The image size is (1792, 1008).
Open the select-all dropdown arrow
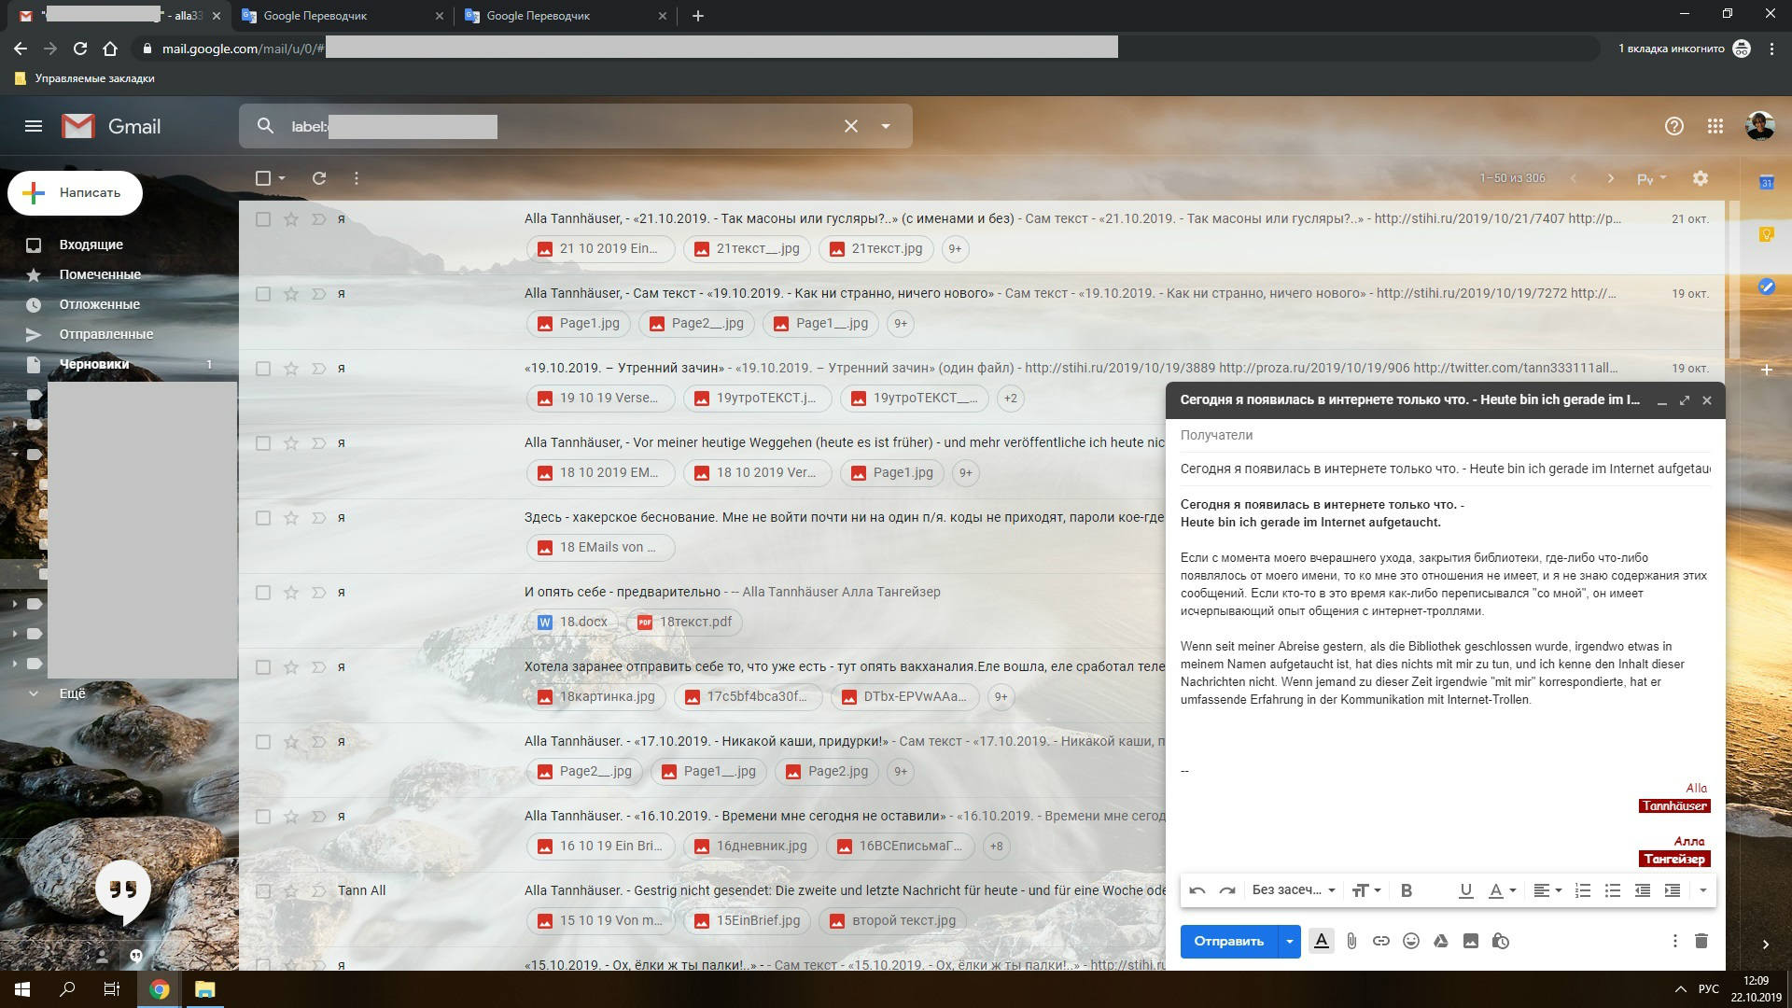tap(282, 178)
